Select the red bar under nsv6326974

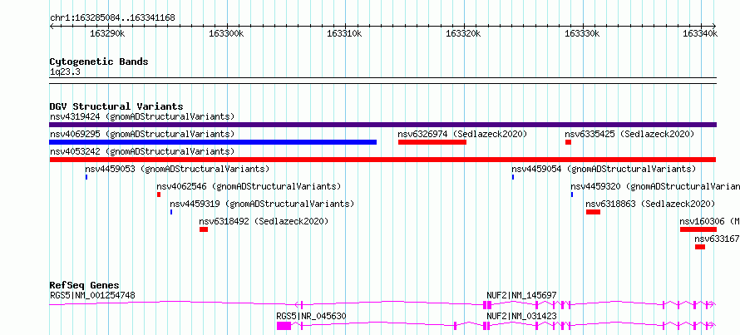click(432, 142)
